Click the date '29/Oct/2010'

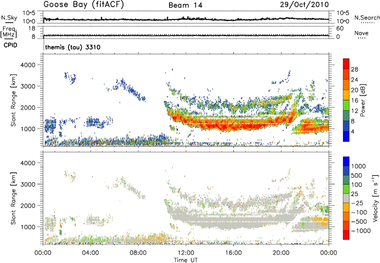coord(304,5)
